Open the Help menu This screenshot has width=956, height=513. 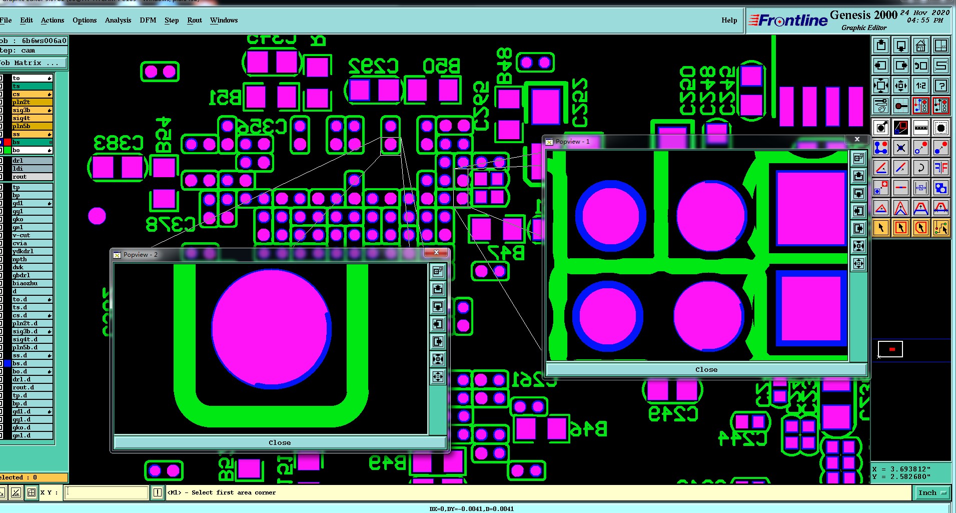point(729,20)
